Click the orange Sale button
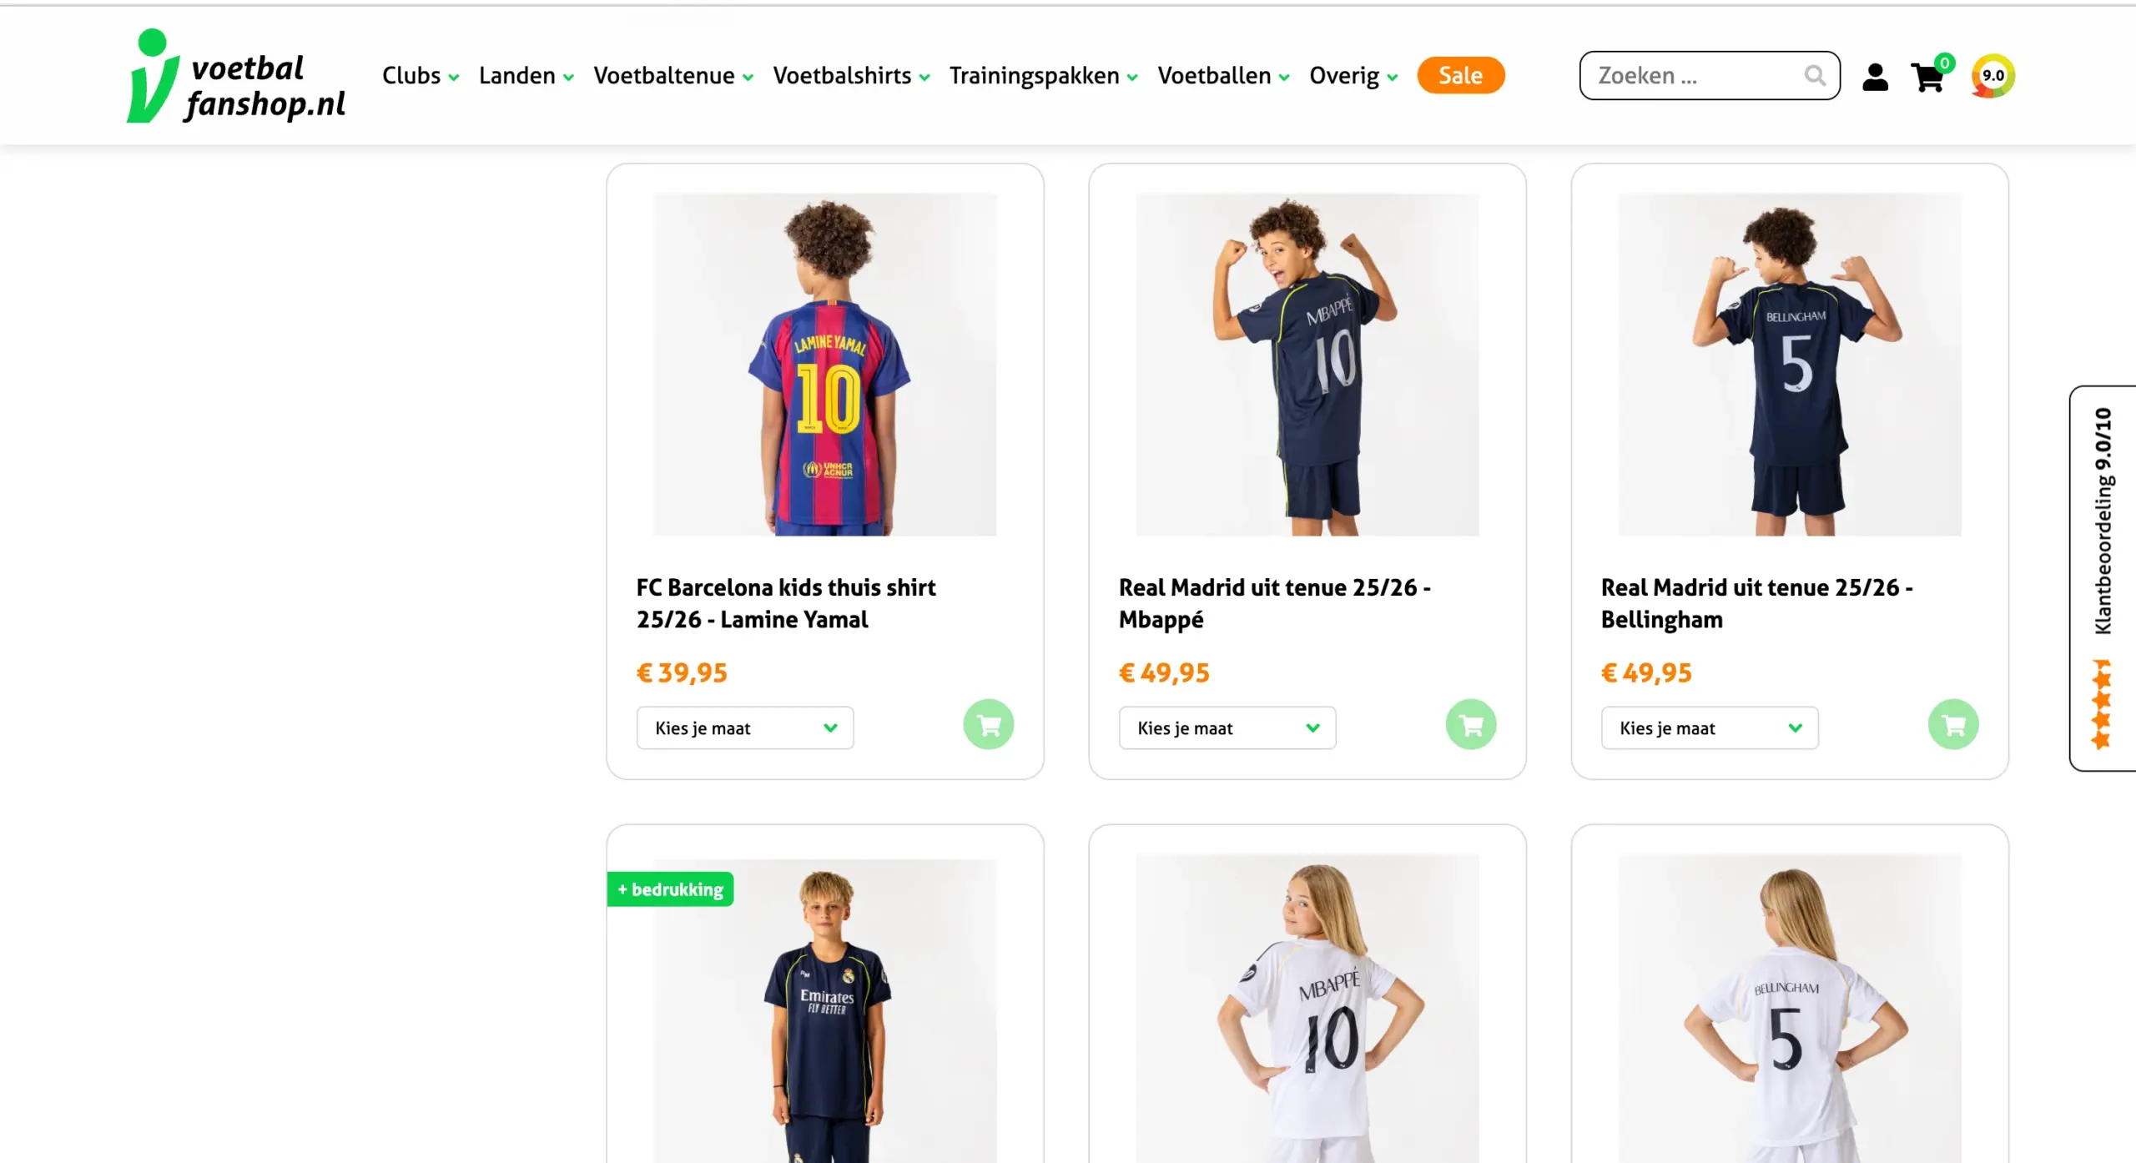This screenshot has height=1163, width=2136. pyautogui.click(x=1461, y=76)
